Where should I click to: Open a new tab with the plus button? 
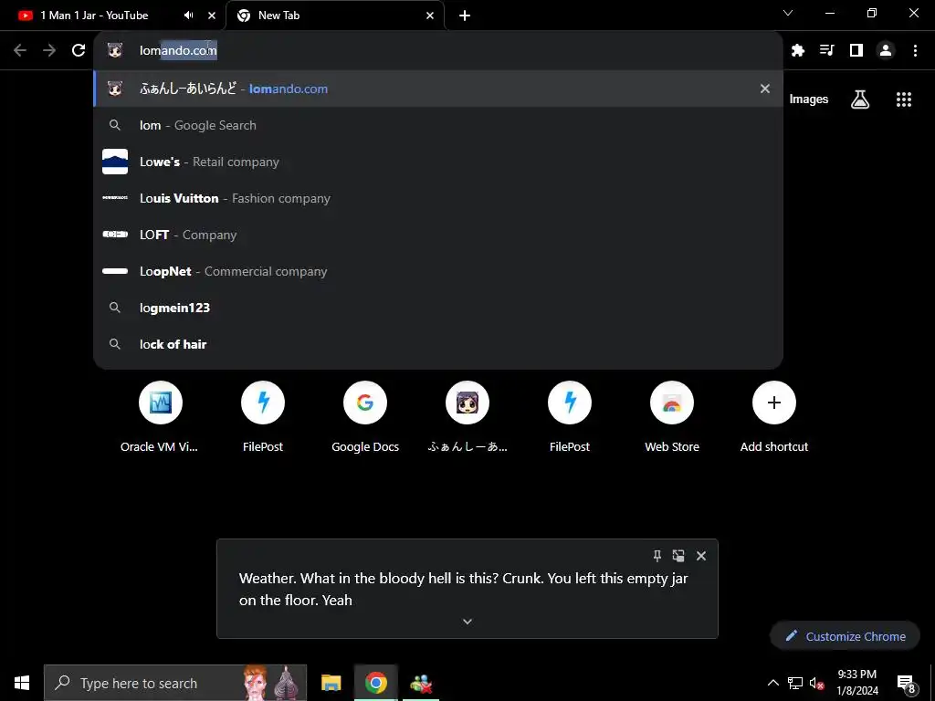click(465, 16)
